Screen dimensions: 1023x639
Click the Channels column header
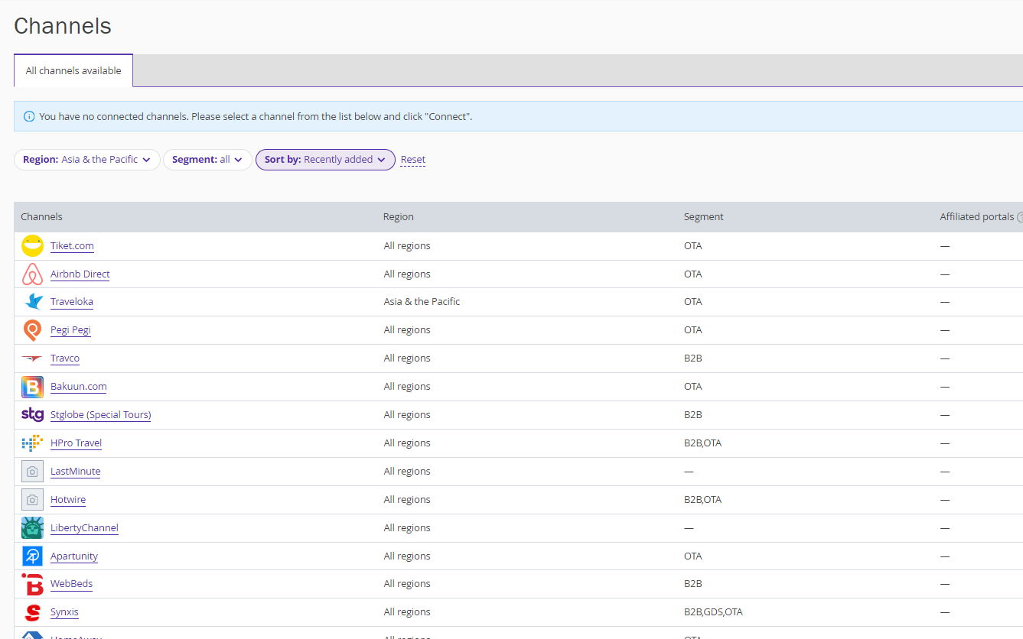point(41,217)
